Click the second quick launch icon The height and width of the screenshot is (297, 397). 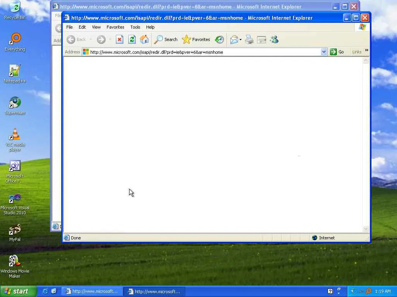click(54, 291)
